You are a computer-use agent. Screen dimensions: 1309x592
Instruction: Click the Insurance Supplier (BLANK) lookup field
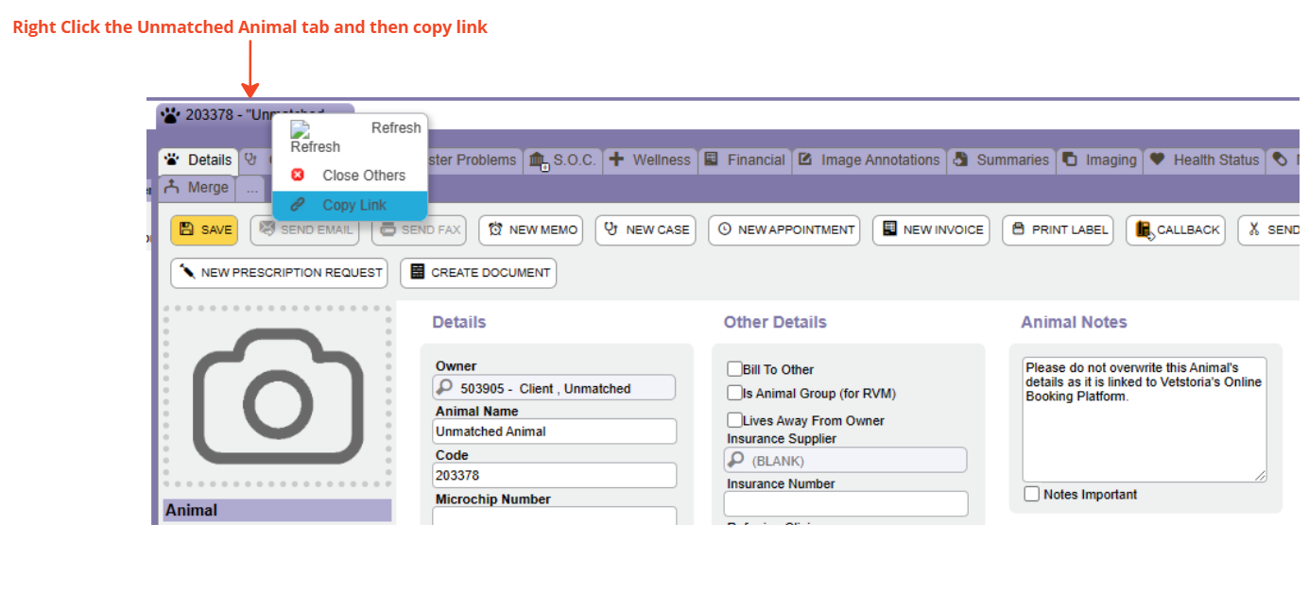point(846,460)
